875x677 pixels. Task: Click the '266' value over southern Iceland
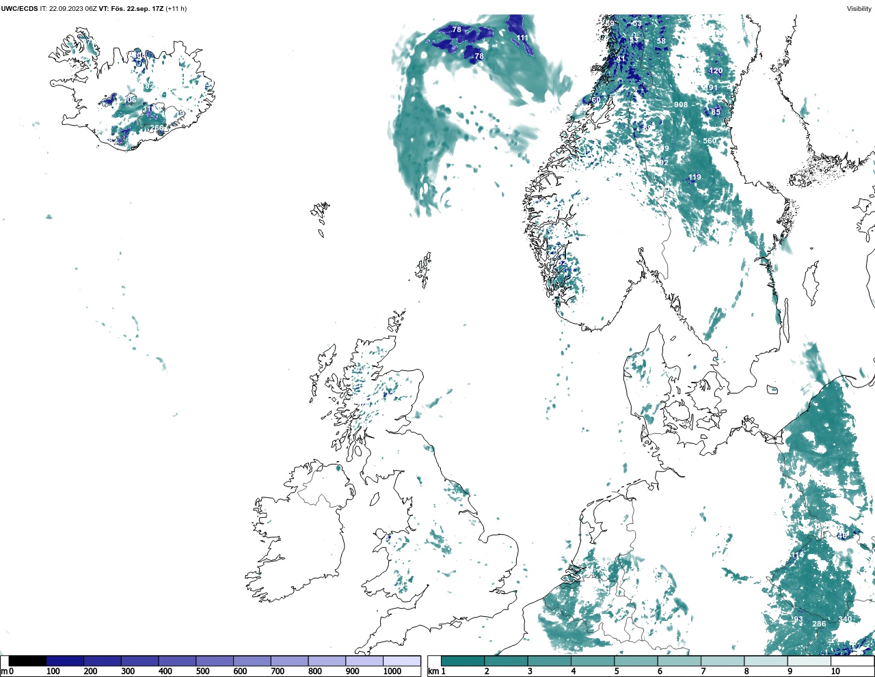click(157, 128)
